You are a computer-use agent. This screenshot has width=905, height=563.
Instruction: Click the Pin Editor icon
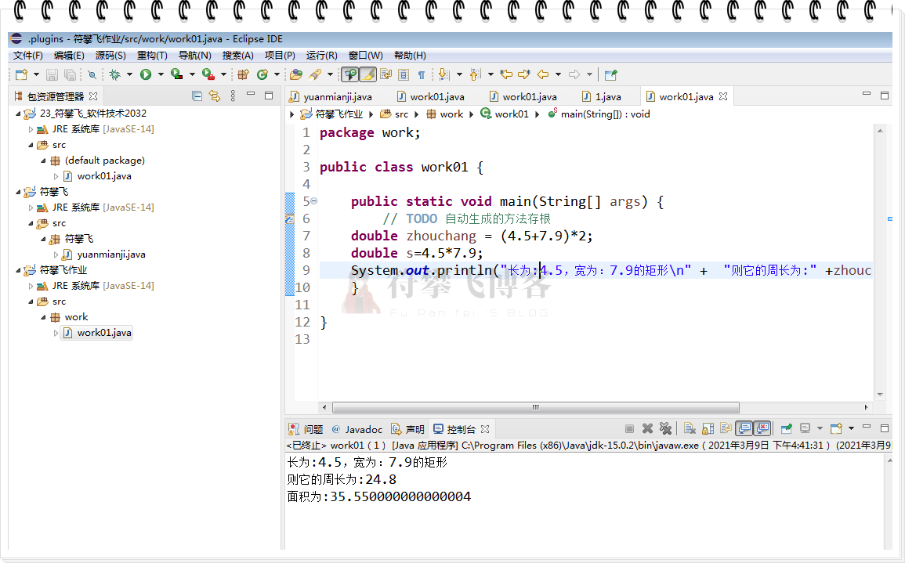[x=610, y=74]
